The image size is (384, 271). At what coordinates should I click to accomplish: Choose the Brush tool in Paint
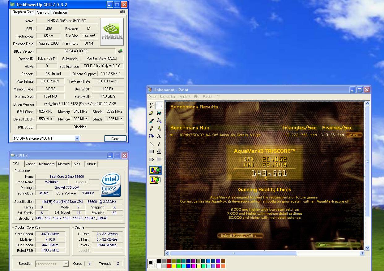click(159, 129)
